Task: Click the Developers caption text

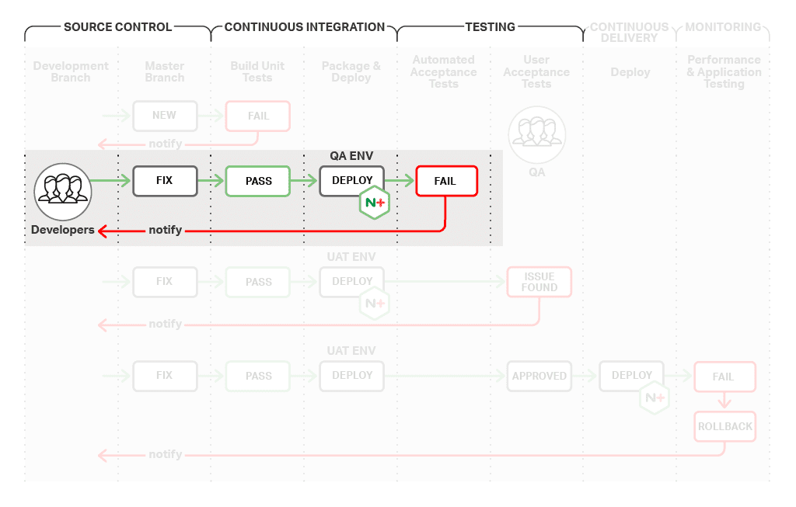Action: point(62,230)
